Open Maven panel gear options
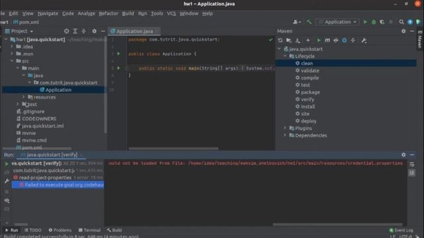 point(403,31)
